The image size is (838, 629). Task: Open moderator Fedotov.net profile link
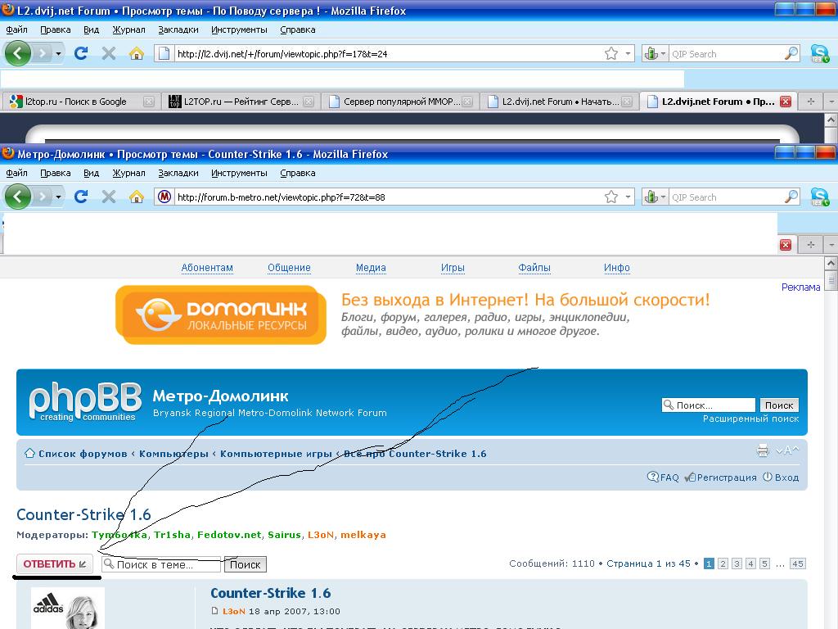(229, 534)
